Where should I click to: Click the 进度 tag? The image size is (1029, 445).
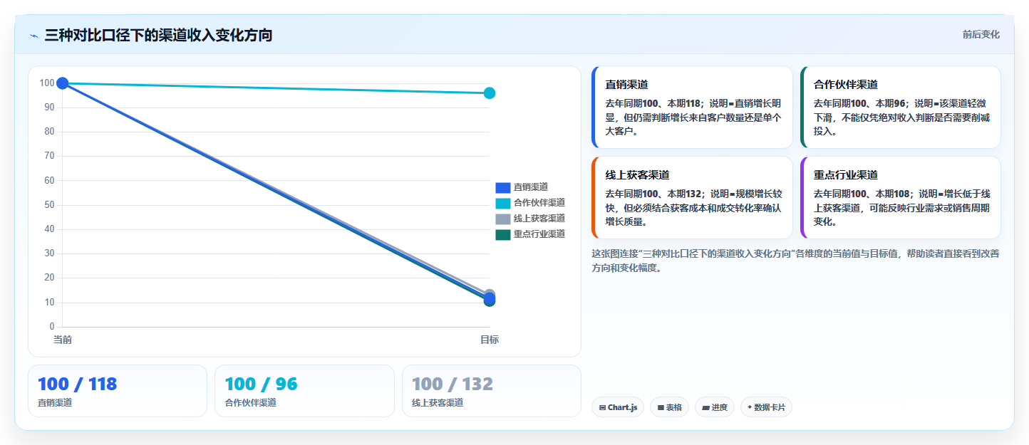pyautogui.click(x=715, y=407)
